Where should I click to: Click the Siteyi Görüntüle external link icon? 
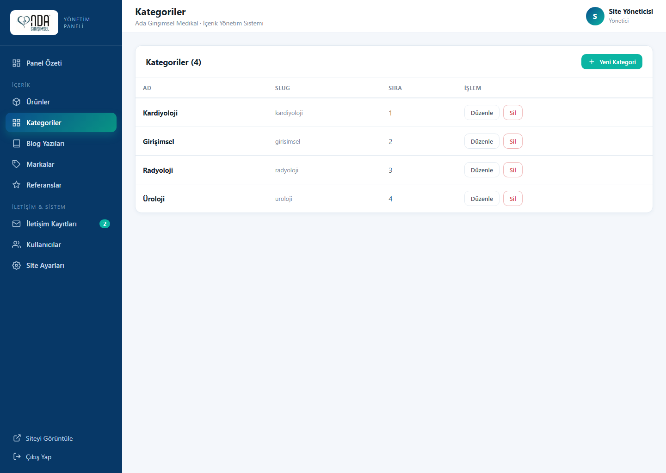pos(17,438)
